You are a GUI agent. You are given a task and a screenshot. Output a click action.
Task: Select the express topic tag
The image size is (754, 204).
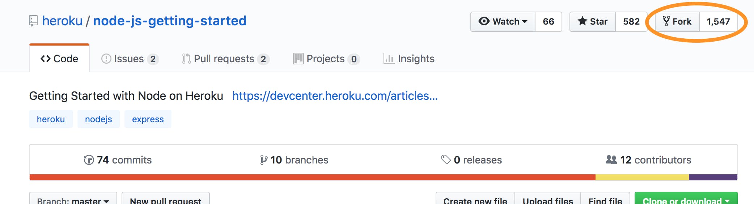pos(148,119)
